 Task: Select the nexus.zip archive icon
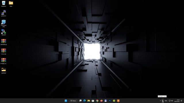4,51
